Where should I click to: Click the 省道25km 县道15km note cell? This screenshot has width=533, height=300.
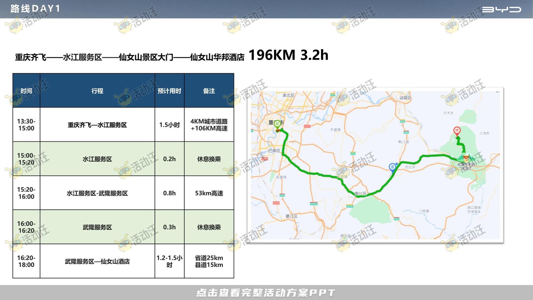click(x=209, y=261)
